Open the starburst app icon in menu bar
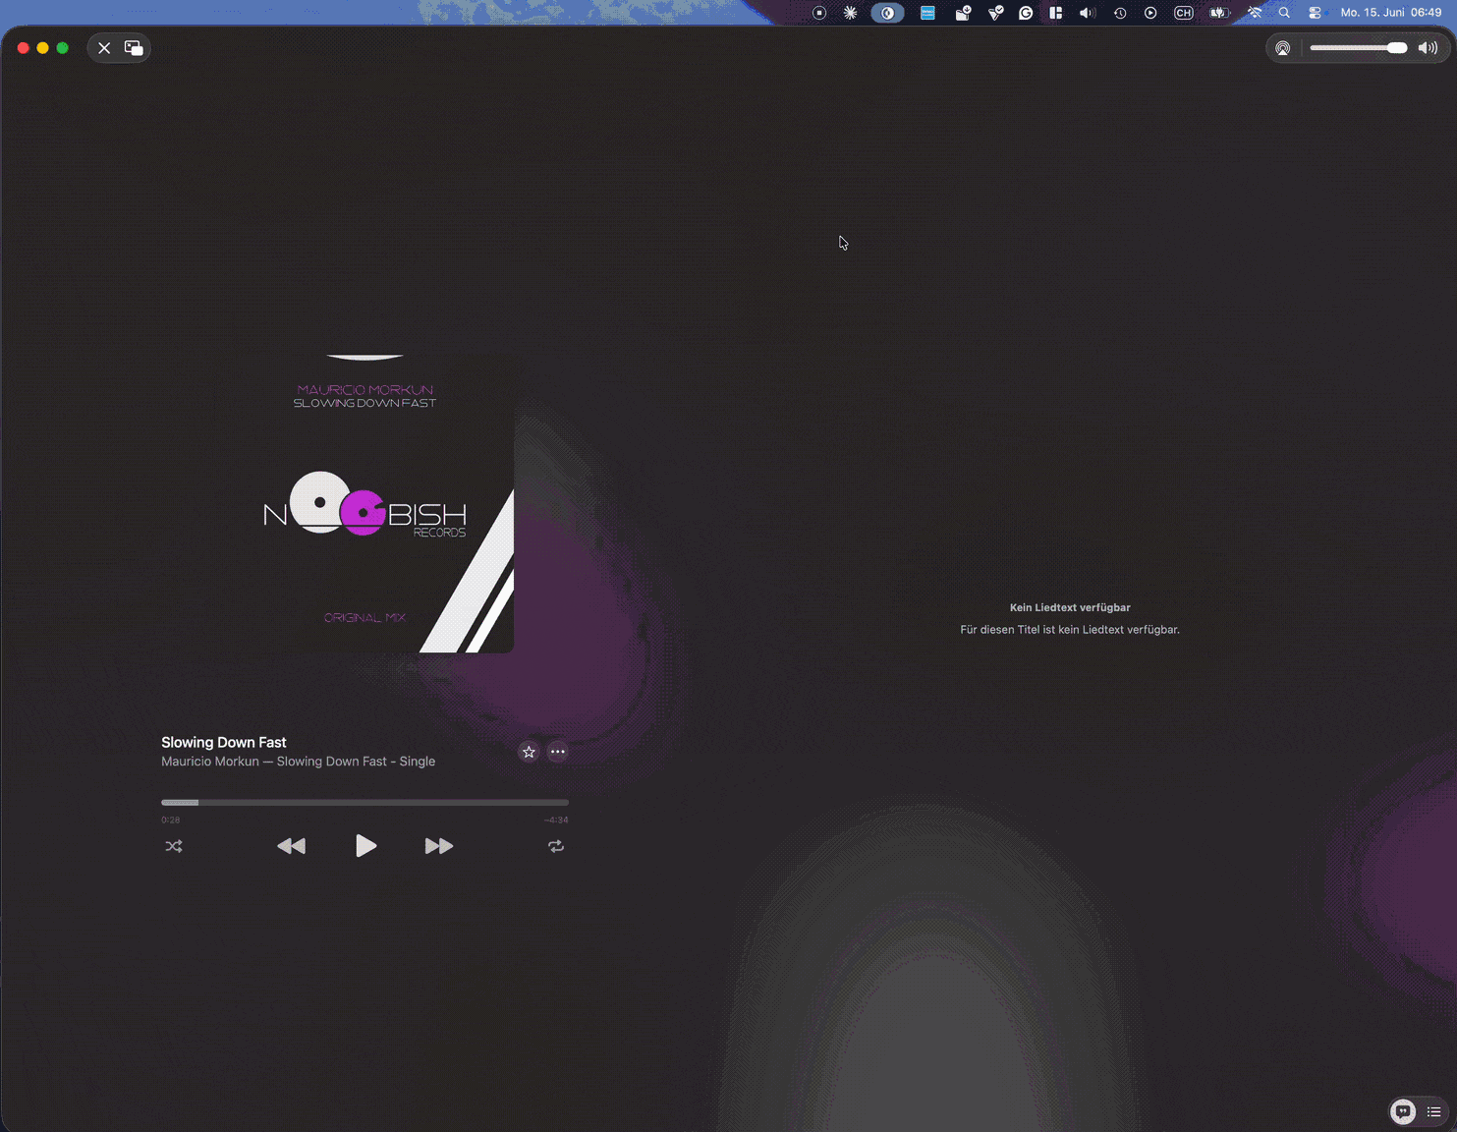Image resolution: width=1457 pixels, height=1132 pixels. pyautogui.click(x=851, y=13)
